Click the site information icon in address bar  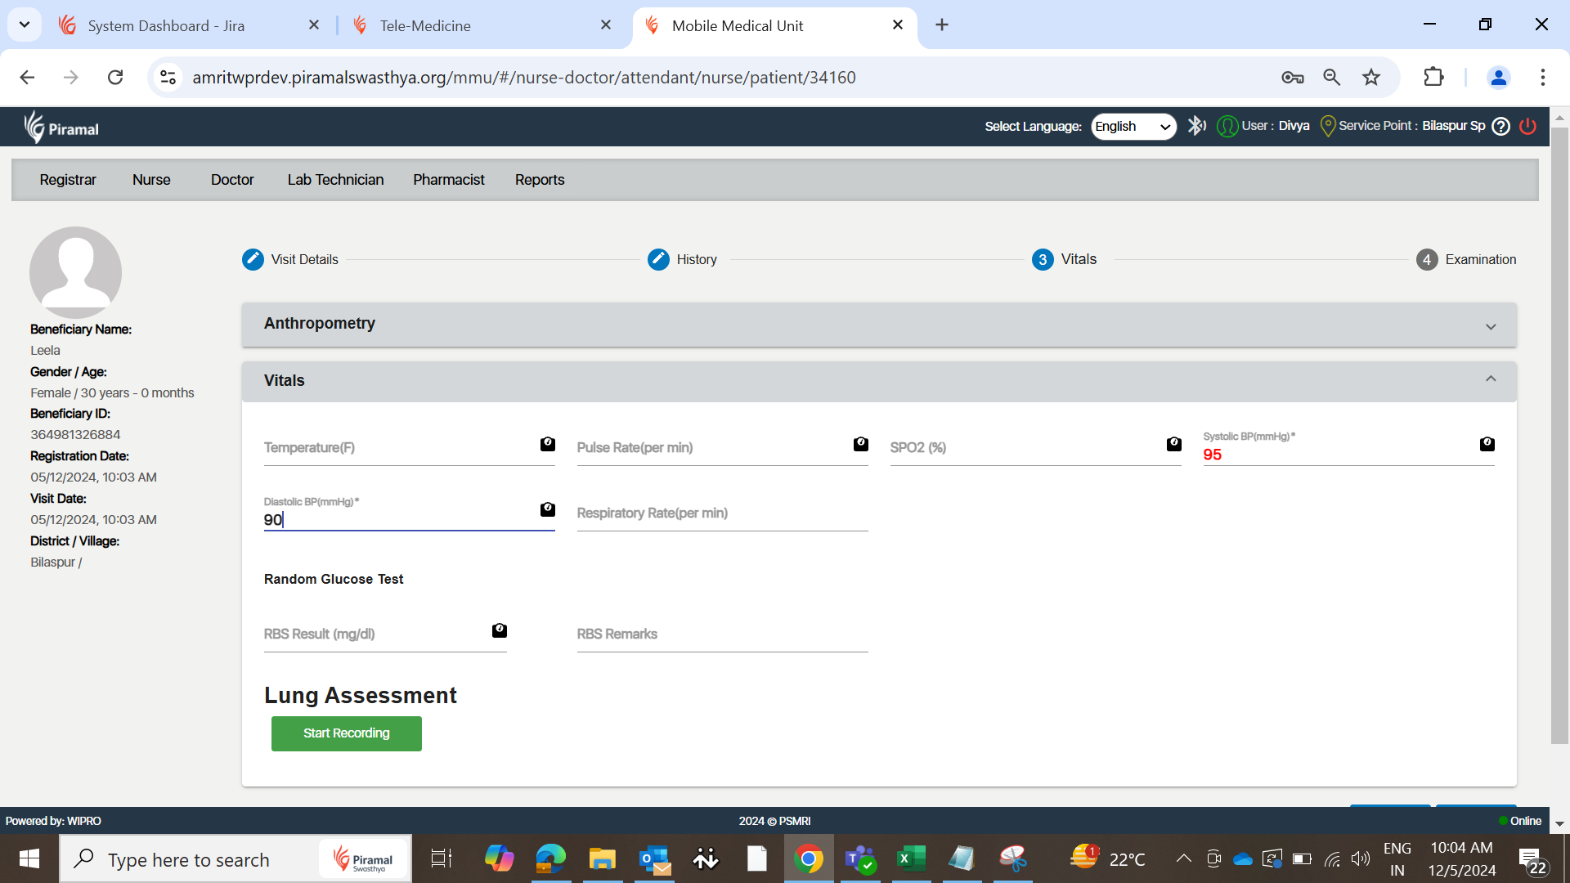click(168, 77)
